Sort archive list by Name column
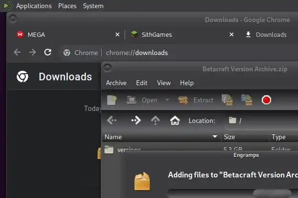The height and width of the screenshot is (198, 298). tap(161, 137)
